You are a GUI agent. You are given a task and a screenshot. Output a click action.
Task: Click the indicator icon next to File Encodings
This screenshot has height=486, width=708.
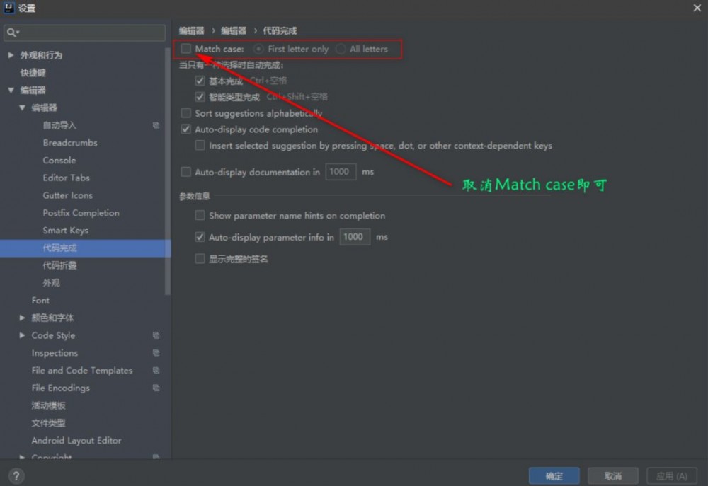pos(156,388)
